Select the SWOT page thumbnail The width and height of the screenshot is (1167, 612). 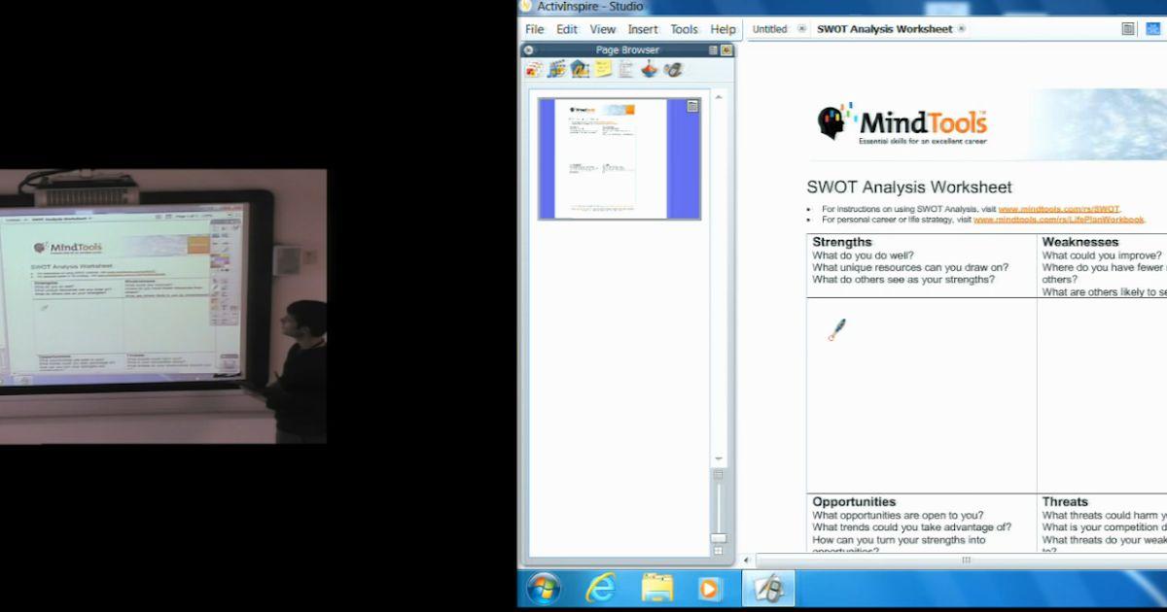(619, 158)
